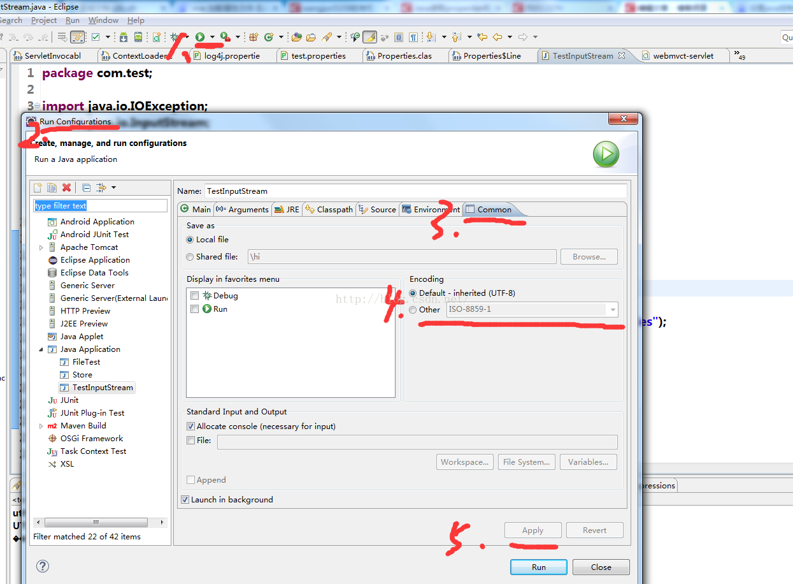The width and height of the screenshot is (793, 584).
Task: Click the Name field with TestInputStream
Action: click(415, 191)
